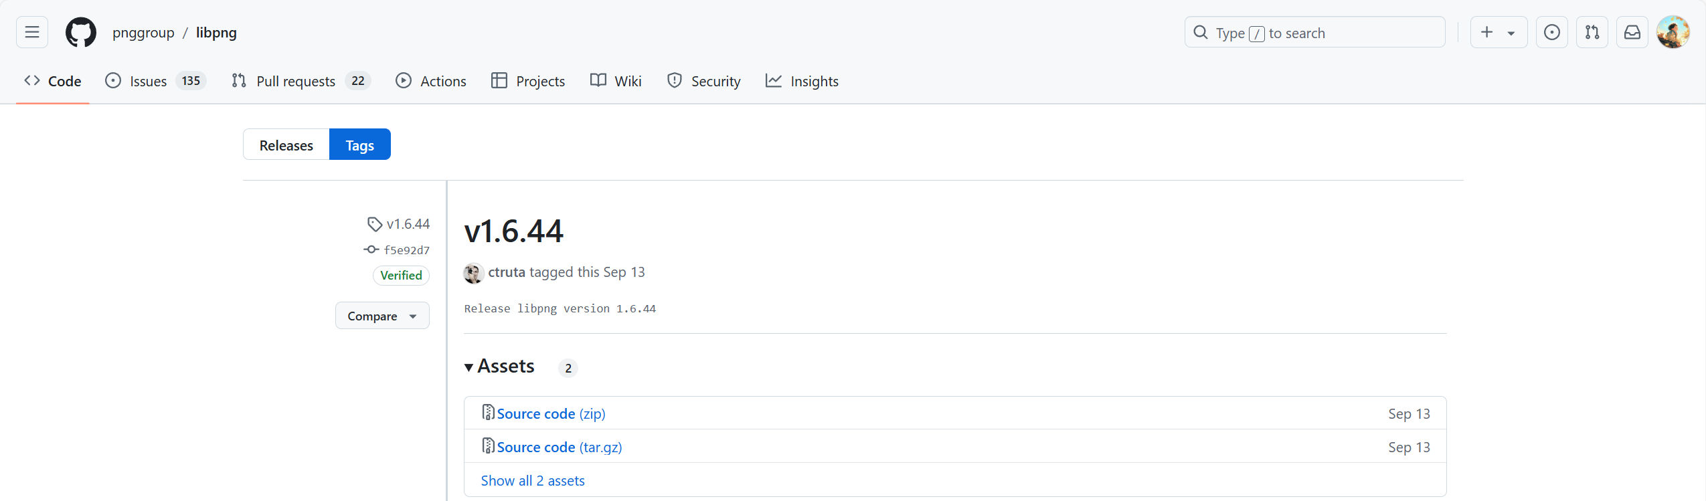Open the pnggroup organization link

pos(143,33)
